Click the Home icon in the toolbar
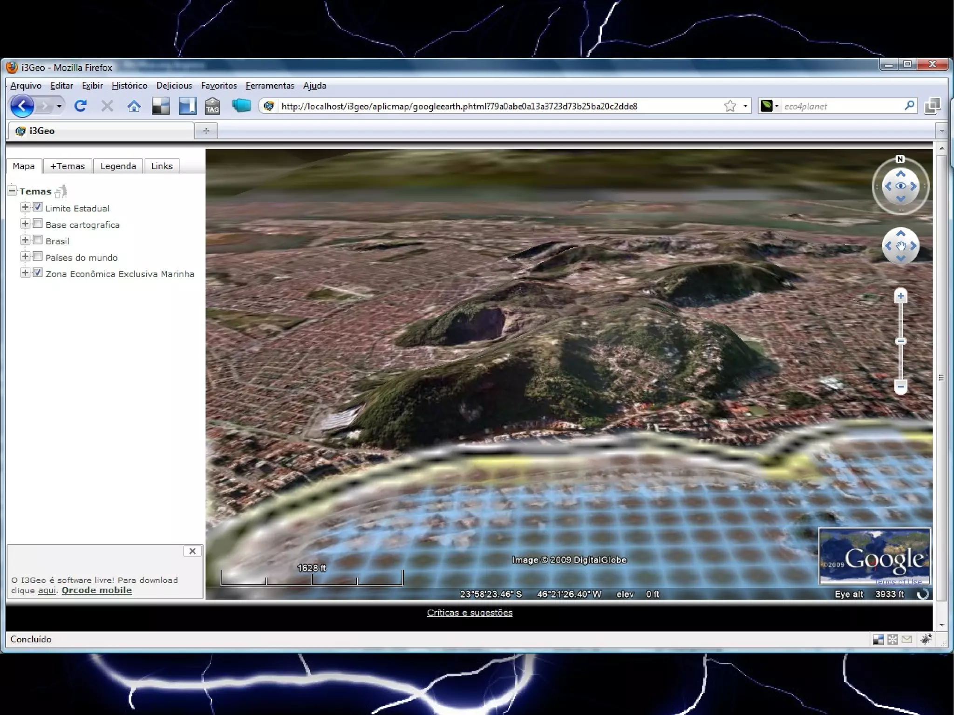The height and width of the screenshot is (715, 954). 134,106
